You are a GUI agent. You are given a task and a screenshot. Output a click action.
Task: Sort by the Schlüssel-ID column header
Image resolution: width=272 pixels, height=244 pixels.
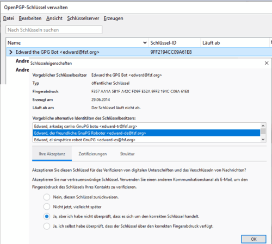click(175, 43)
